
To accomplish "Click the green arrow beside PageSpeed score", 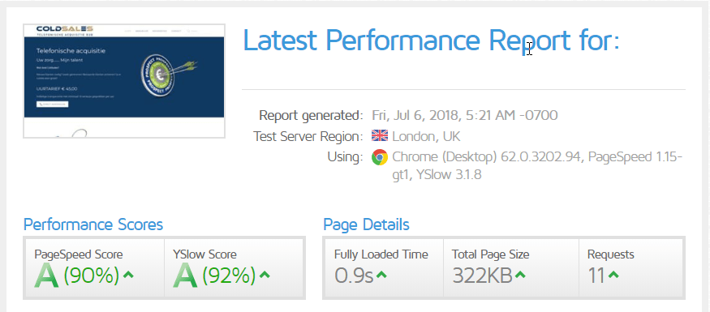I will [x=128, y=274].
